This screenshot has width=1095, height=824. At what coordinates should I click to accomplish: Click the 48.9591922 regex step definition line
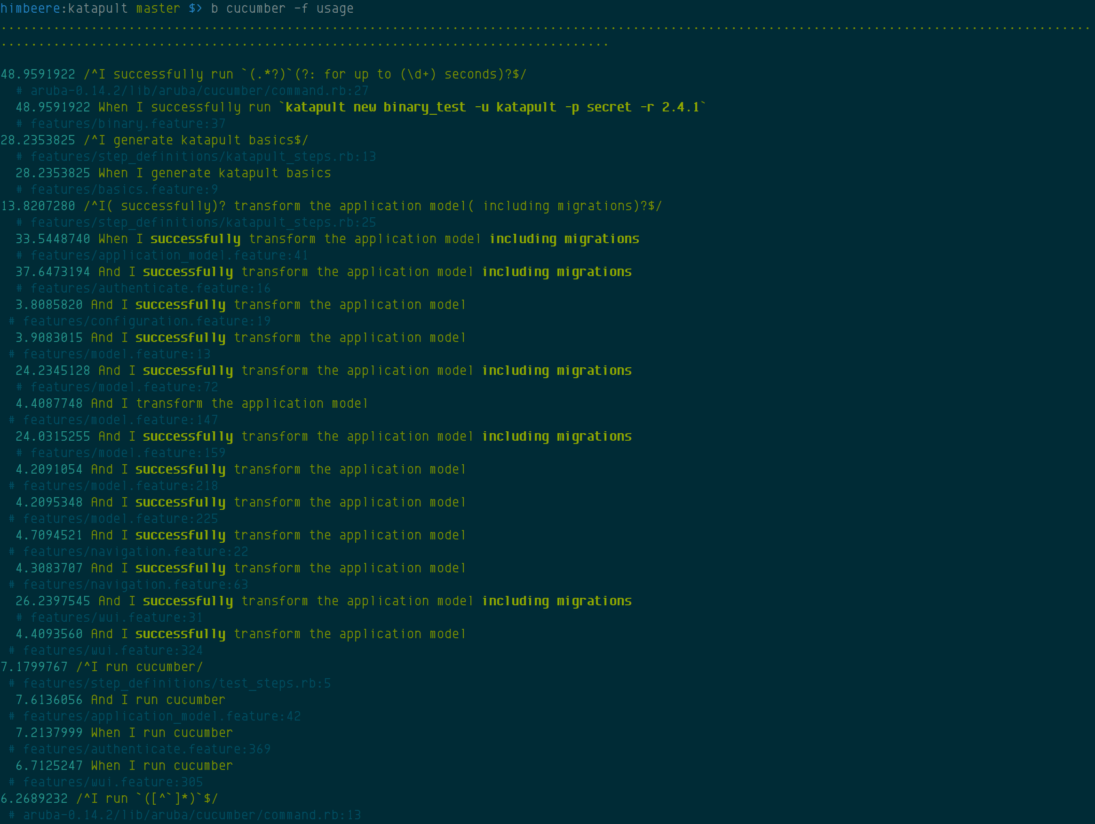pos(263,74)
